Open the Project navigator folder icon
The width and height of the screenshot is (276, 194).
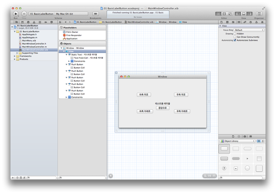point(16,22)
